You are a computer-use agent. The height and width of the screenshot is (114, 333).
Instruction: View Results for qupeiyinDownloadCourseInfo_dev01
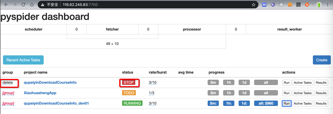pyautogui.click(x=321, y=104)
